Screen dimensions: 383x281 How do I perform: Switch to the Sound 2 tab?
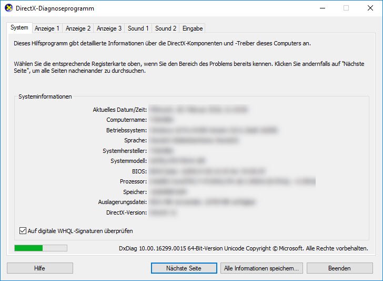pyautogui.click(x=166, y=28)
